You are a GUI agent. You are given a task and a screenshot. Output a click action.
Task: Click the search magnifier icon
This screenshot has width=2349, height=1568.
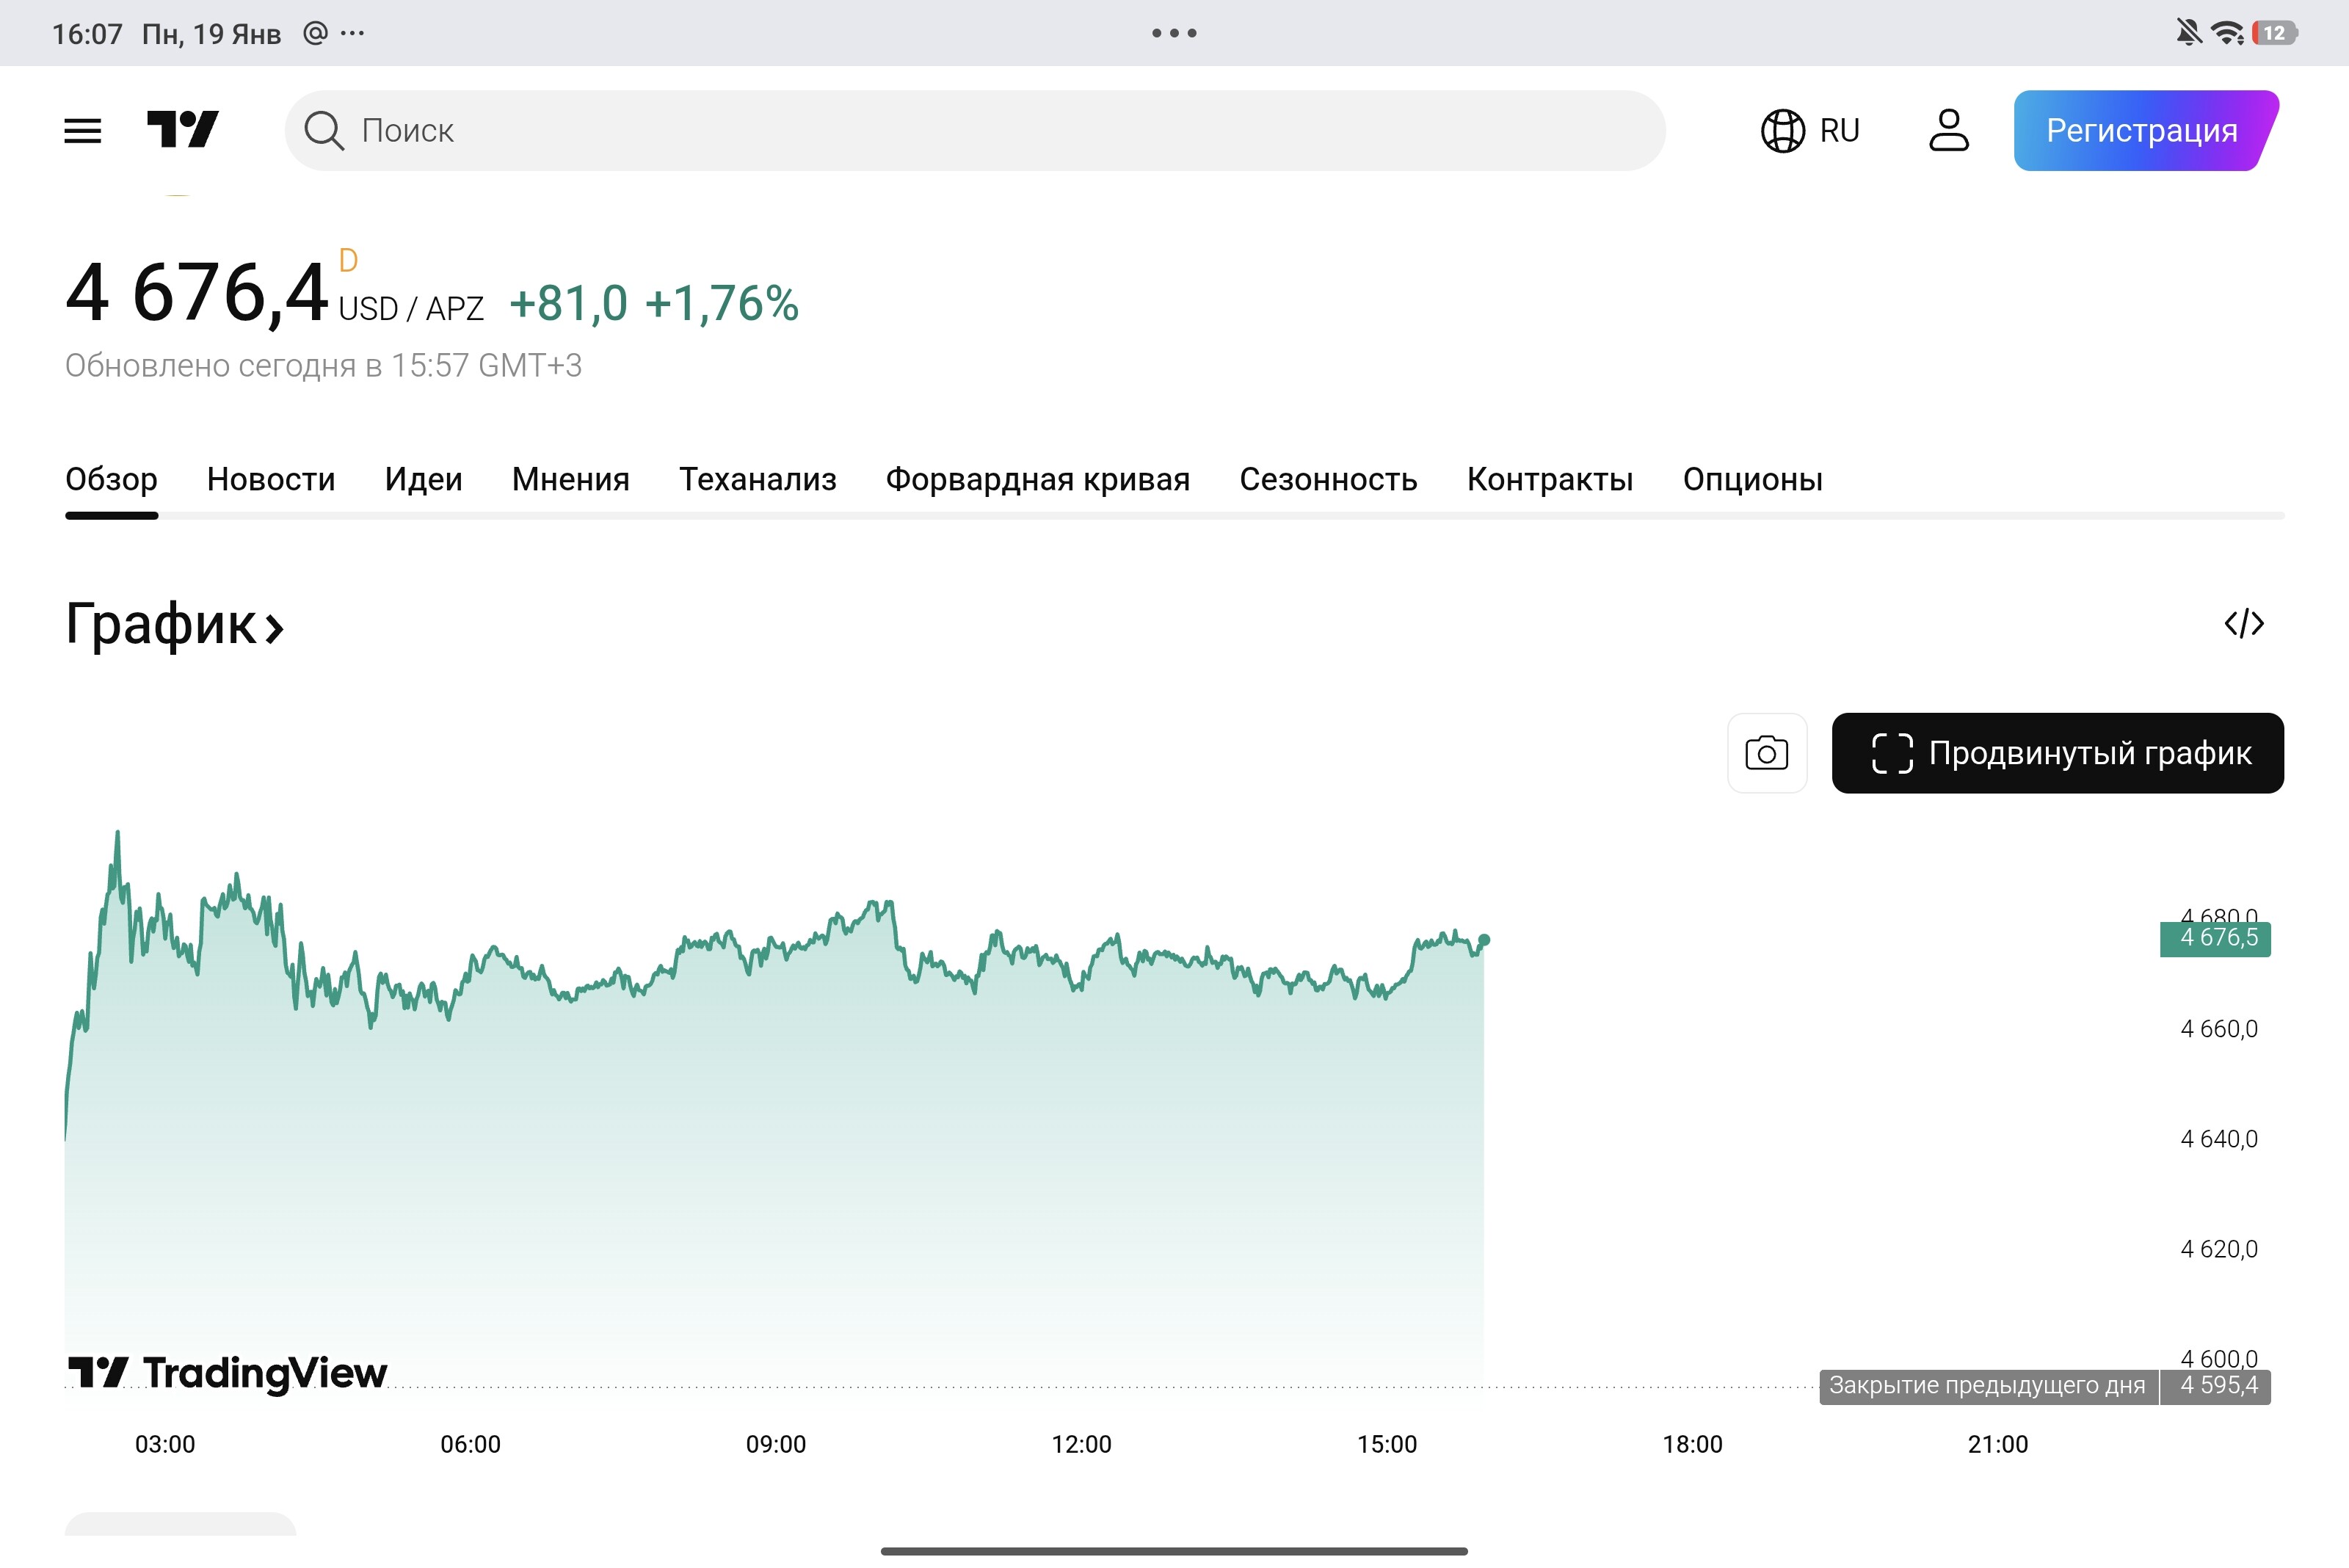pyautogui.click(x=324, y=131)
